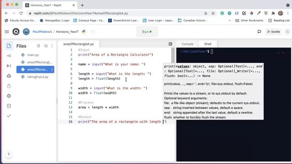The image size is (292, 164).
Task: Open Horizons_Year7 project name
Action: 67,31
